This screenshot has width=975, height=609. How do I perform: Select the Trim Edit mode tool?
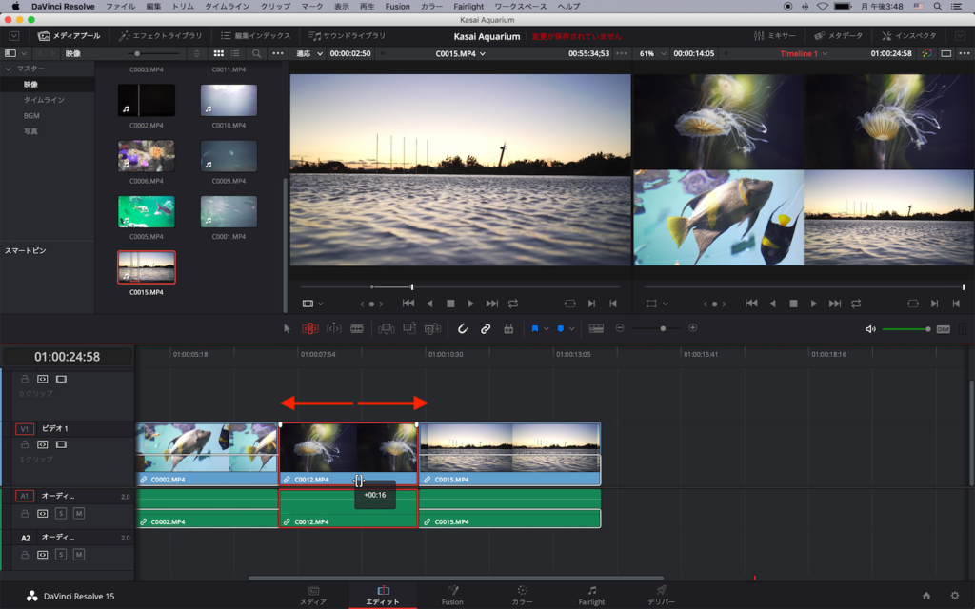(x=310, y=328)
